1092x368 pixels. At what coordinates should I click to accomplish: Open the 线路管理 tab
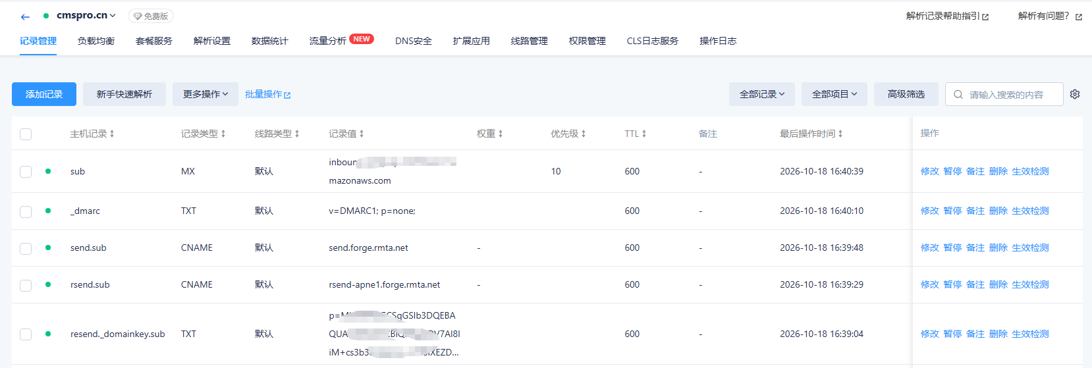tap(530, 41)
